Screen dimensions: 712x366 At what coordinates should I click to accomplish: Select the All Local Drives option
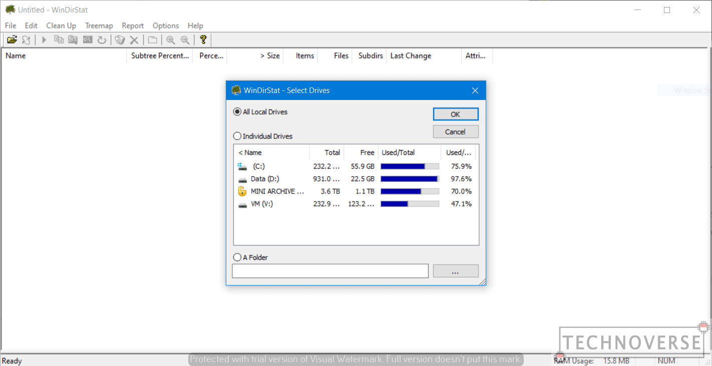coord(260,112)
